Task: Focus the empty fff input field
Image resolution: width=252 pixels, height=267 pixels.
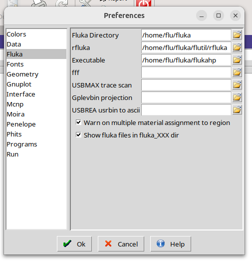Action: click(x=186, y=72)
